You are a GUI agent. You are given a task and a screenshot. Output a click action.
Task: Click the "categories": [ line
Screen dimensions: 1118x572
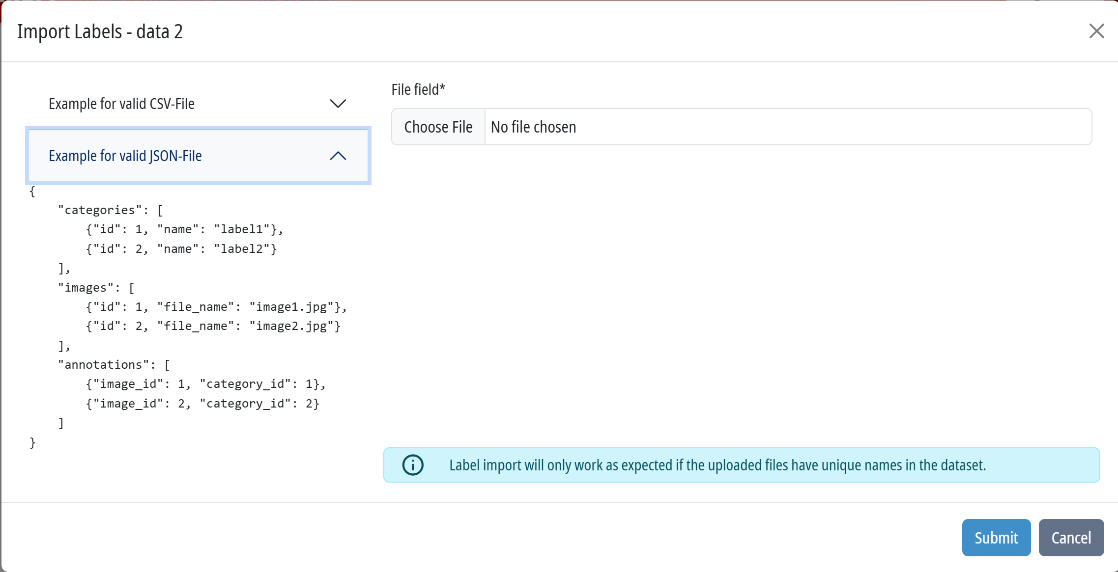(111, 210)
